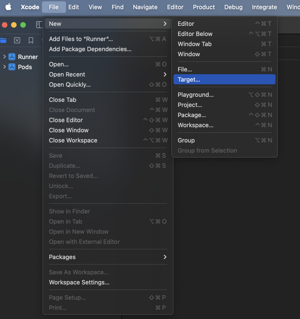Click the Pods project icon
300x319 pixels.
(x=12, y=67)
